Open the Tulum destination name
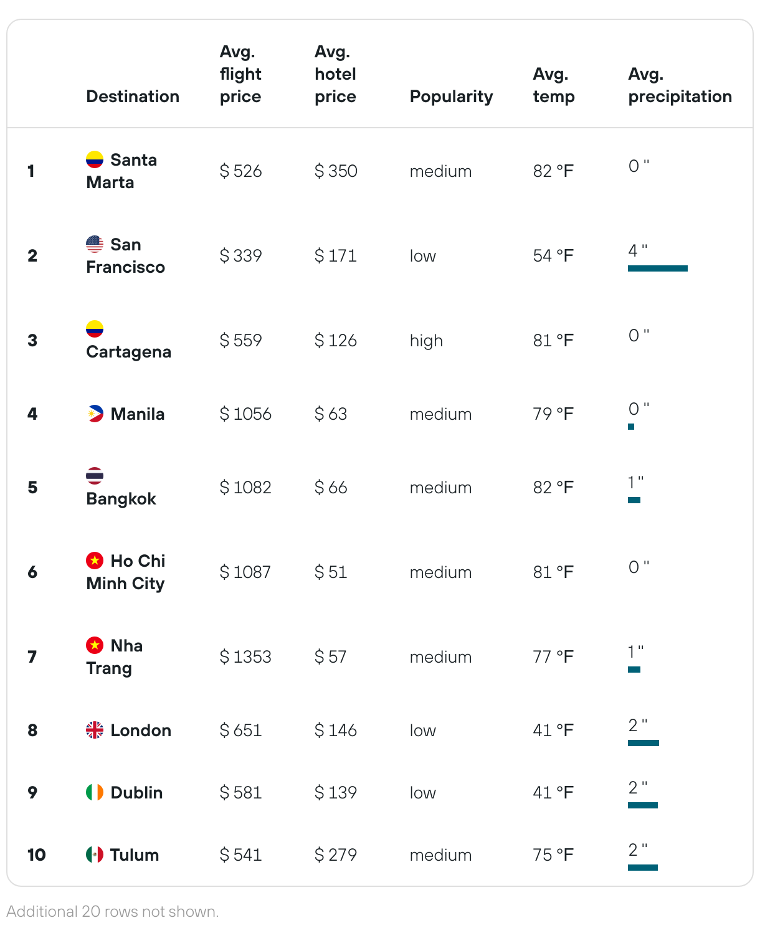 [135, 855]
